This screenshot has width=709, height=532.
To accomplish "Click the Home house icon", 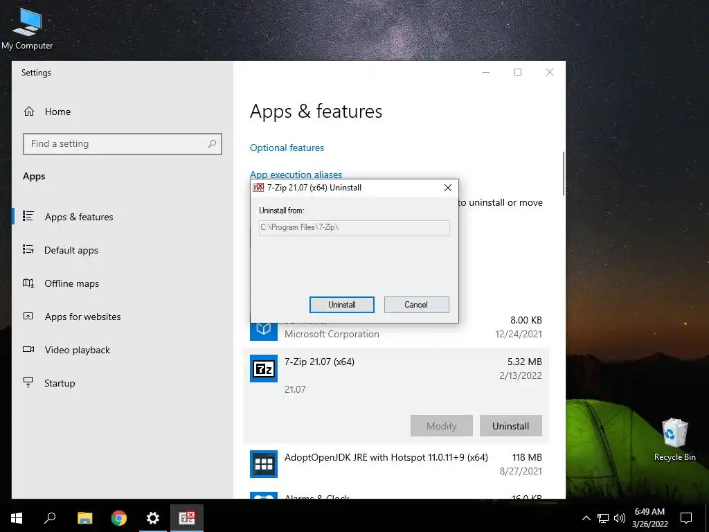I will 29,112.
